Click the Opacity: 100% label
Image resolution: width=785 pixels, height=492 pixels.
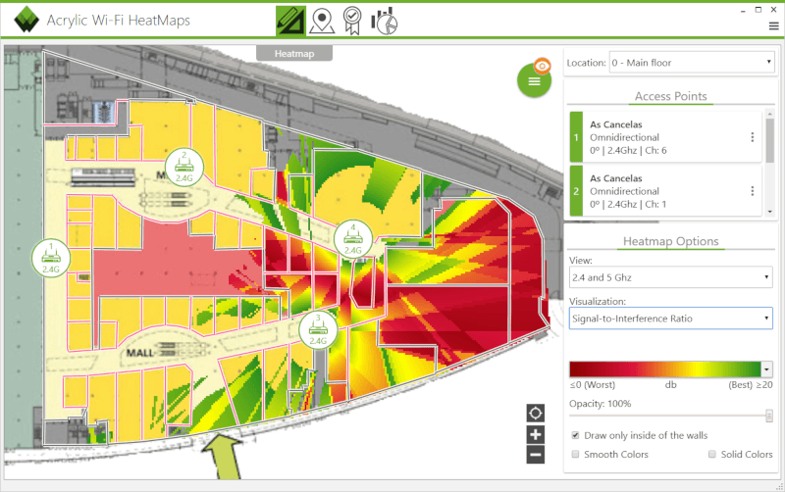coord(600,404)
